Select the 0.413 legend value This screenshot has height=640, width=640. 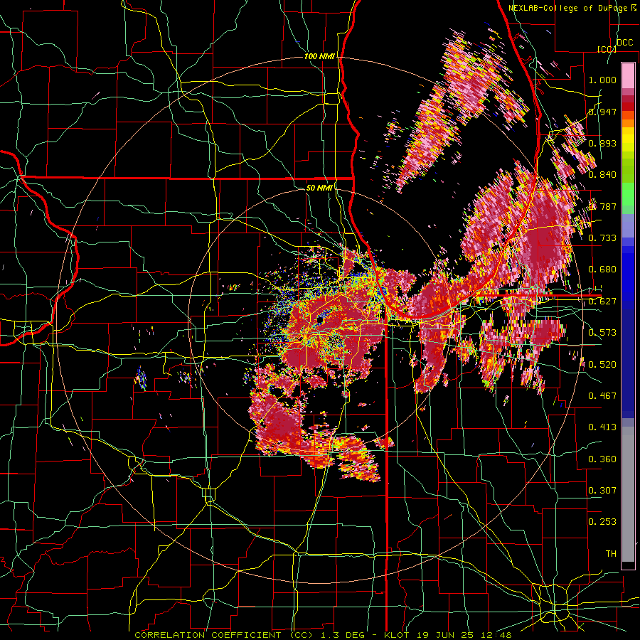point(602,427)
